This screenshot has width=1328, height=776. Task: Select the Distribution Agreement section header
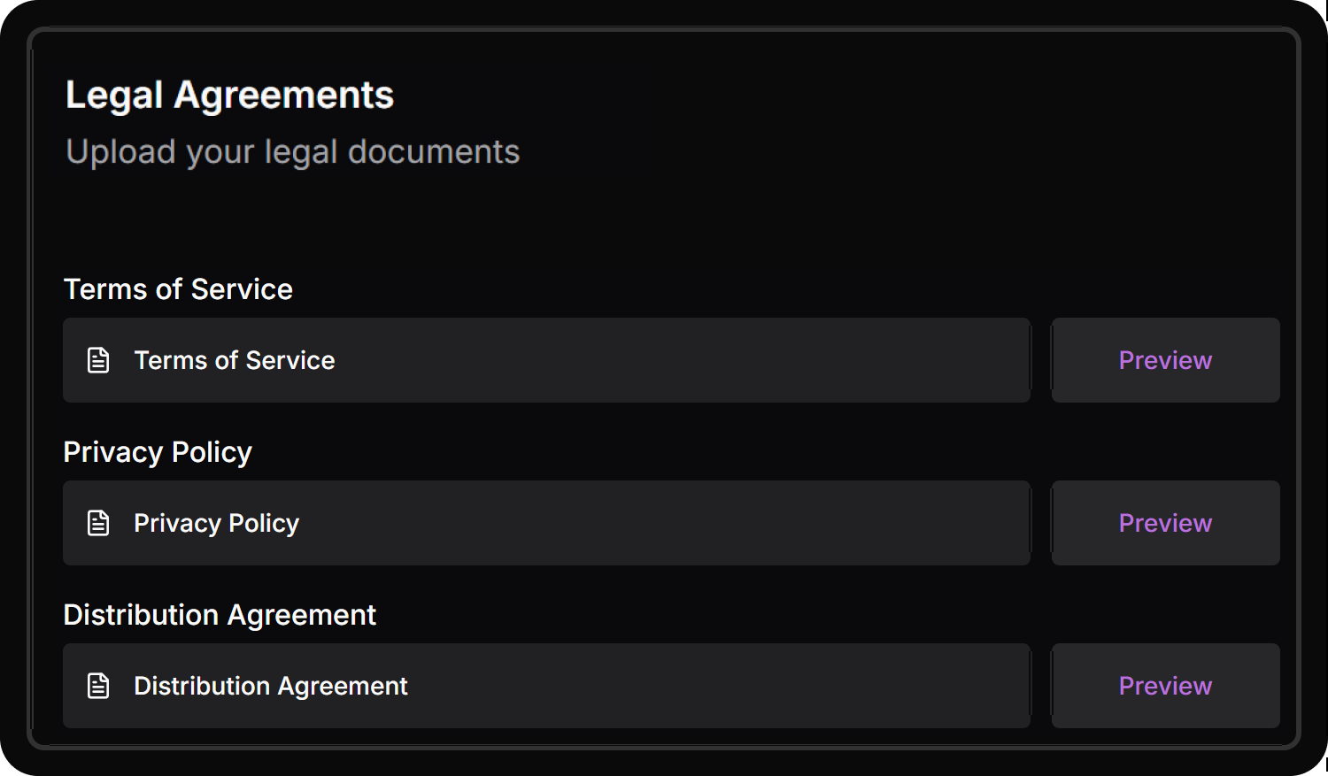pyautogui.click(x=220, y=615)
